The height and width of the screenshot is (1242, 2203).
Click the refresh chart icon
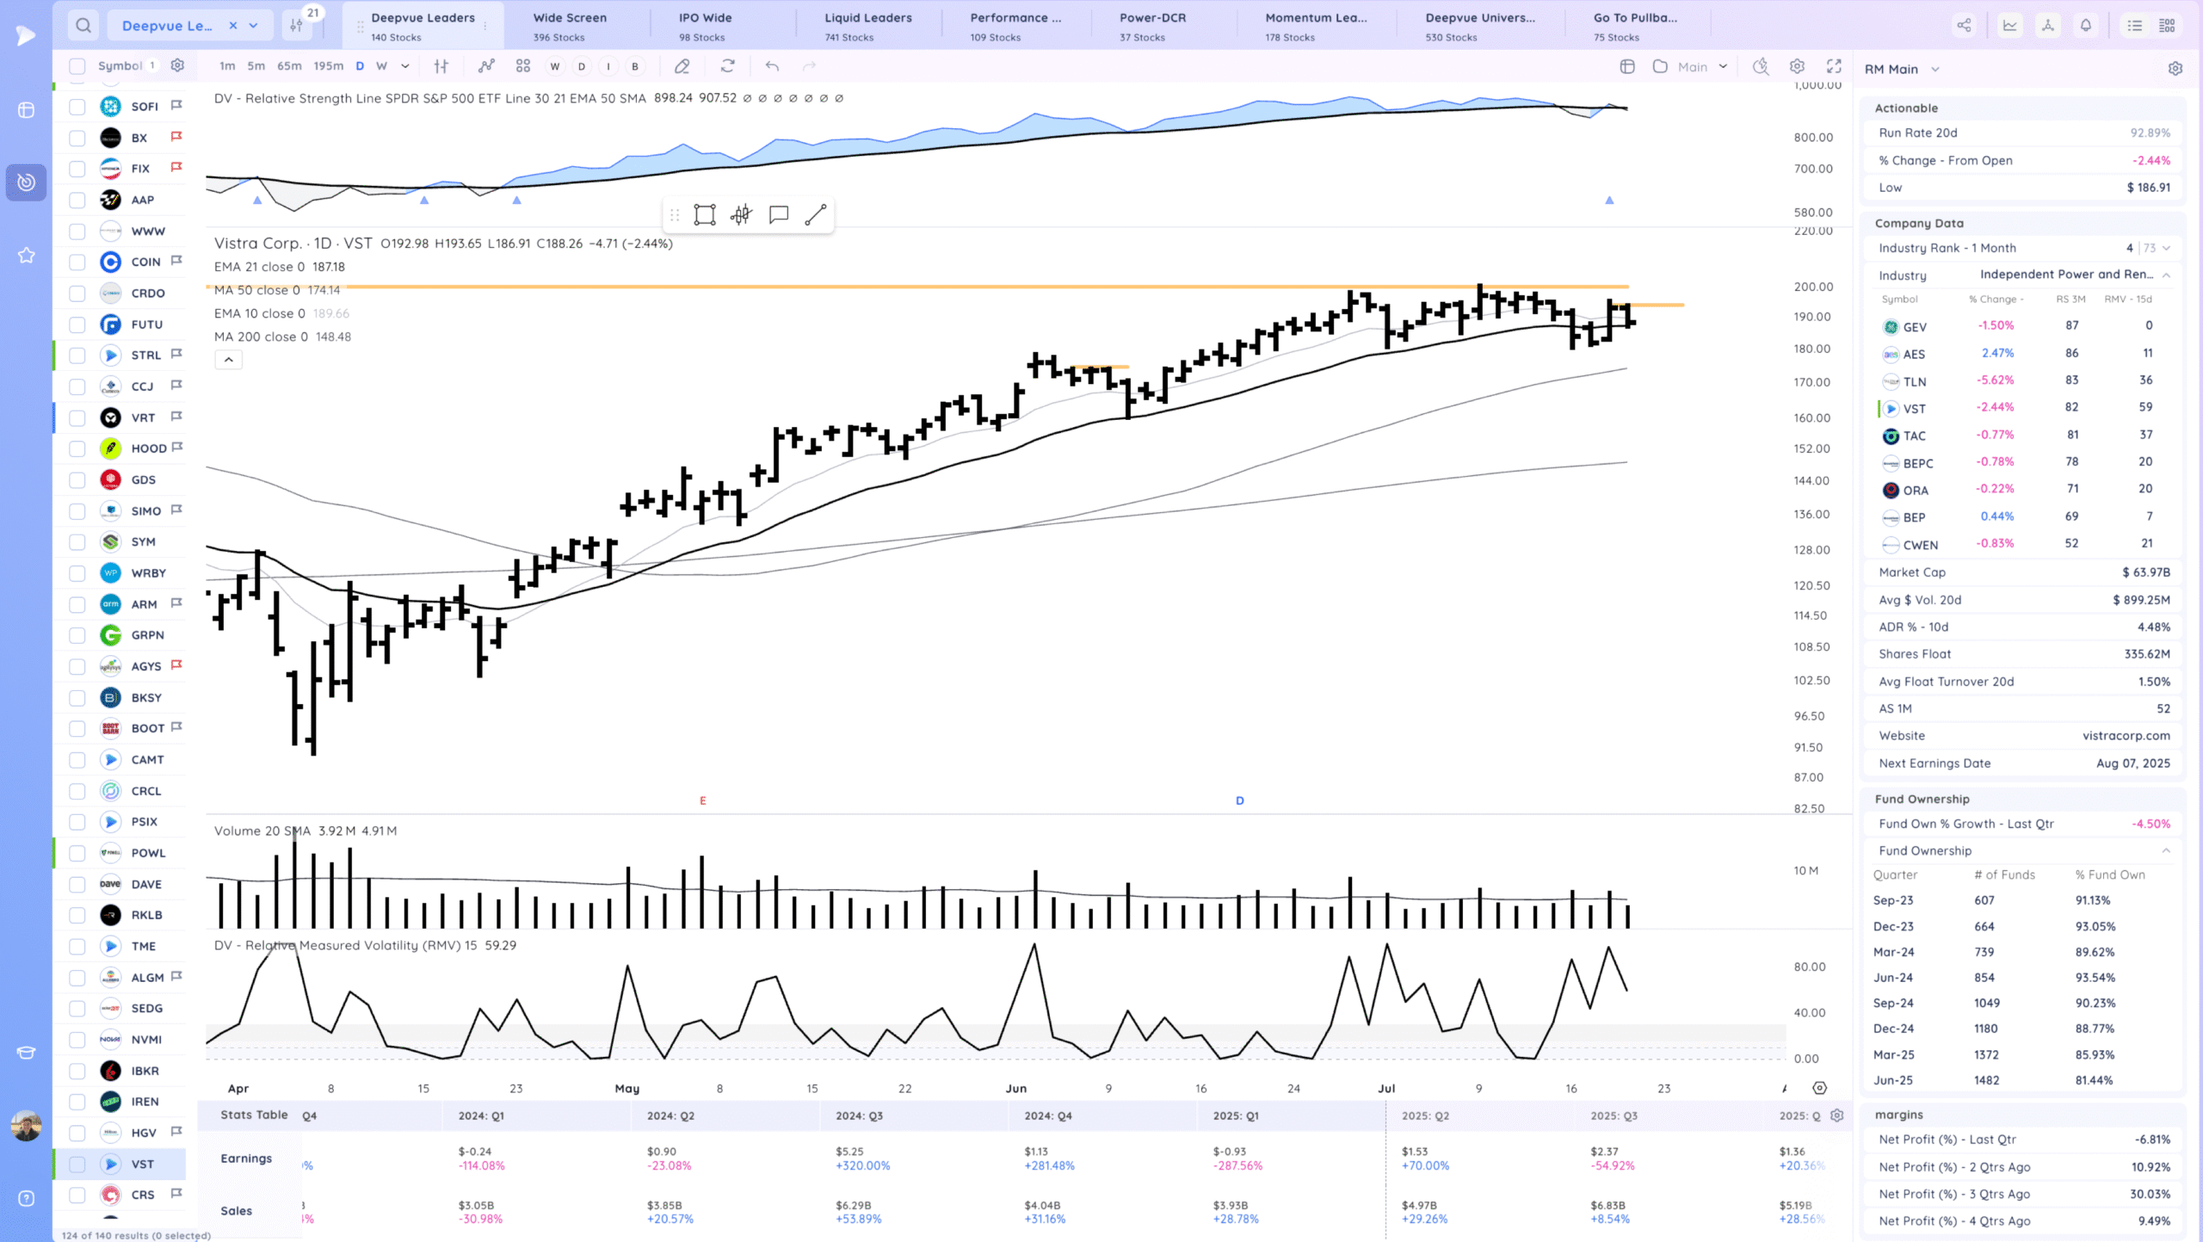(727, 66)
